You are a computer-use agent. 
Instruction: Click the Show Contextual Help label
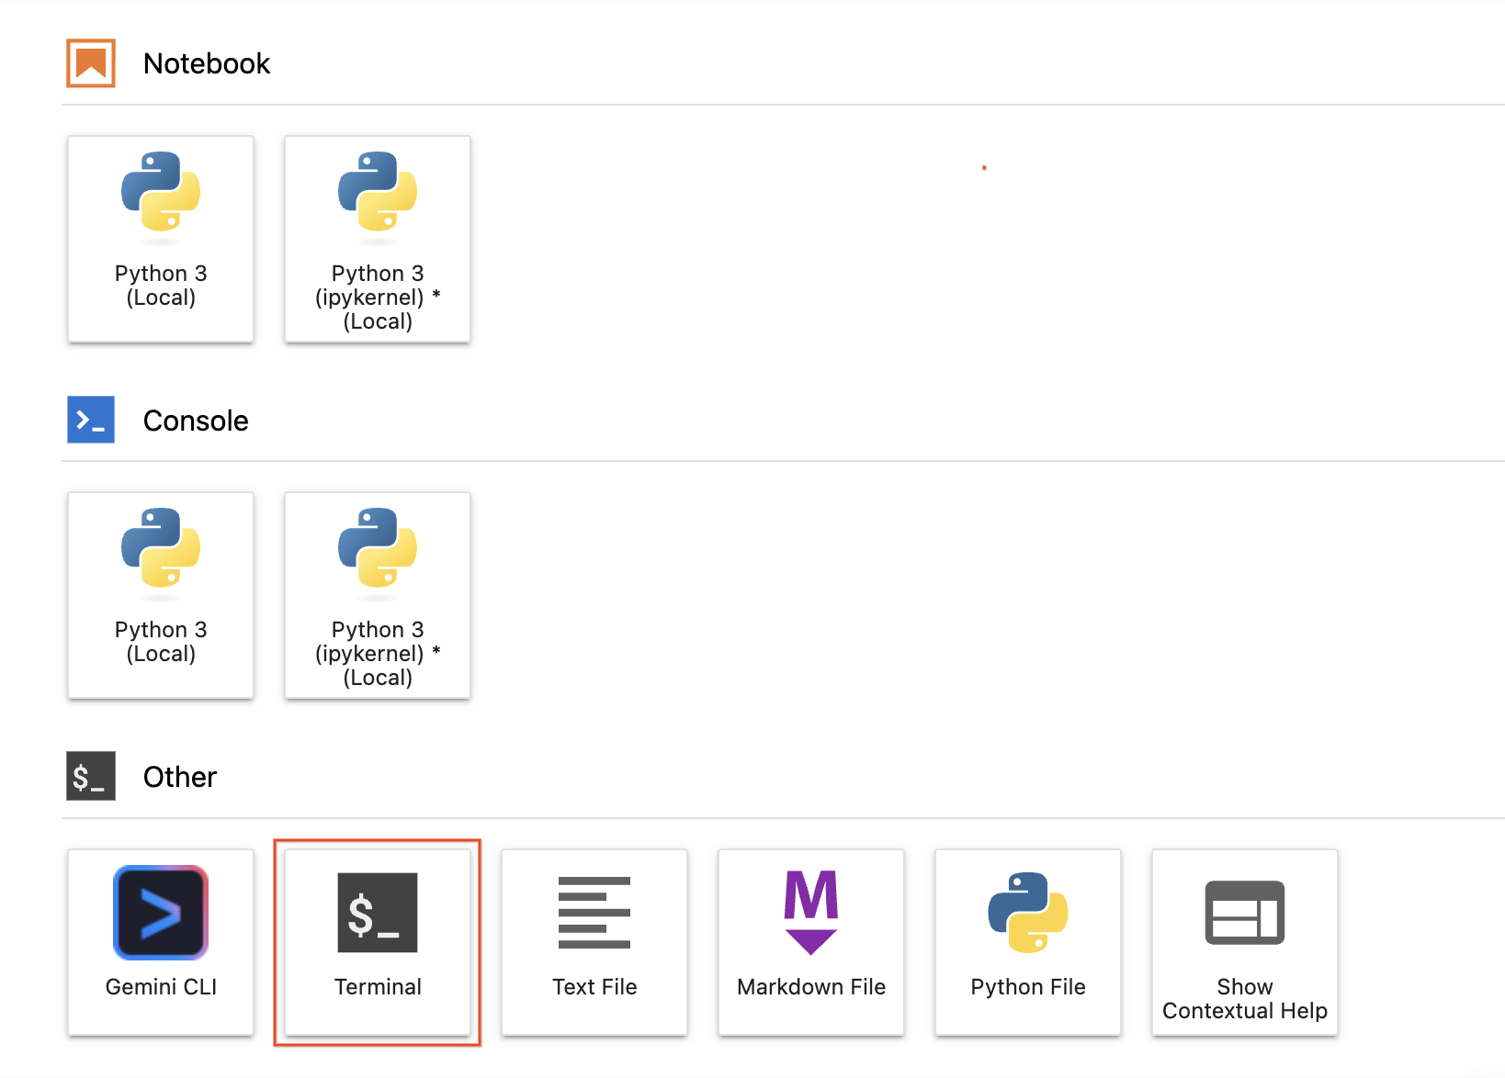(1245, 999)
